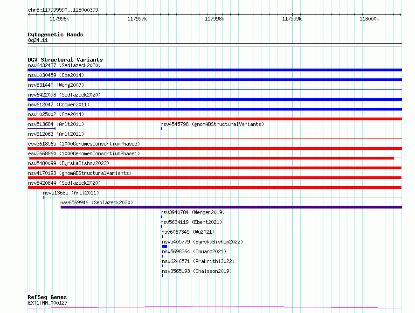Click the 117997k ruler tick label
The image size is (415, 313).
[x=137, y=19]
